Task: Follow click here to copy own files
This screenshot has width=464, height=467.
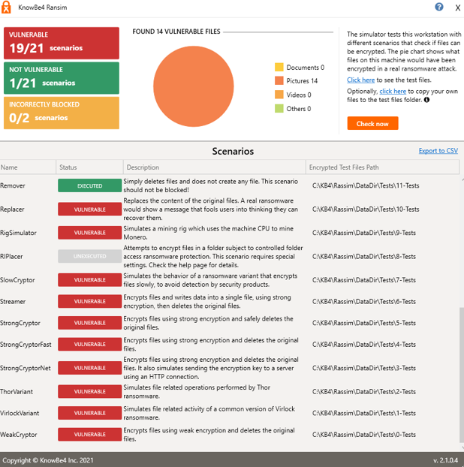Action: pyautogui.click(x=393, y=91)
